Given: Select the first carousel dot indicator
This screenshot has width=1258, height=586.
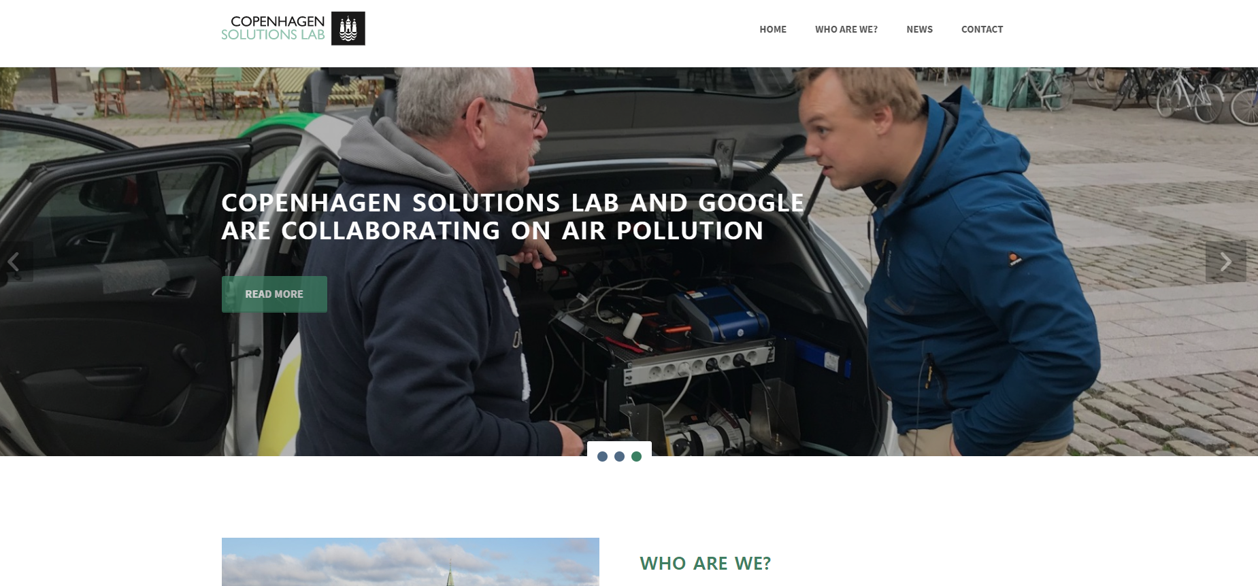Looking at the screenshot, I should click(x=602, y=457).
